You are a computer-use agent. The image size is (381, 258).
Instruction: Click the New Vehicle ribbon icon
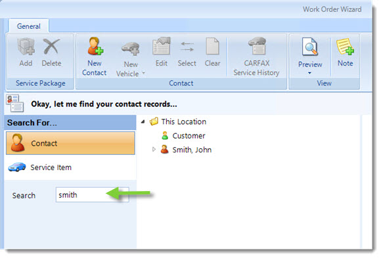click(x=131, y=48)
